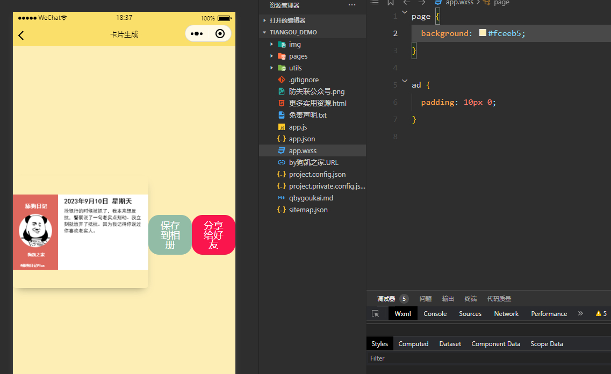
Task: Fold the page rule at line 1
Action: (404, 13)
